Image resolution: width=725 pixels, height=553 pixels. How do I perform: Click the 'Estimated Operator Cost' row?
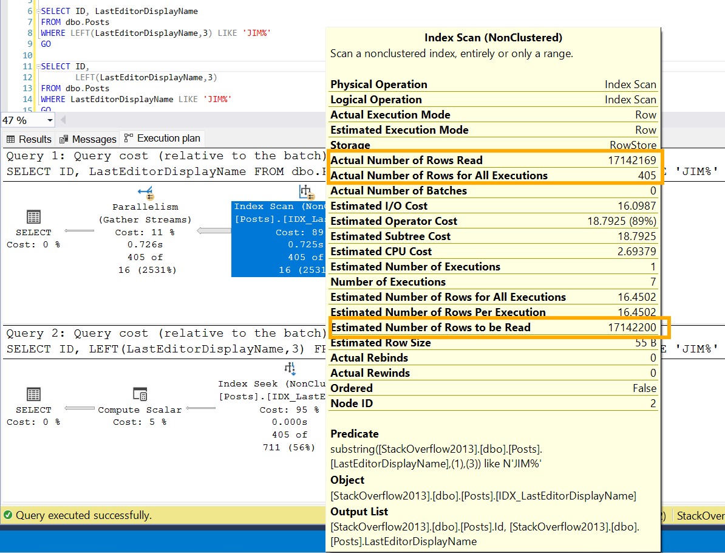click(x=493, y=221)
